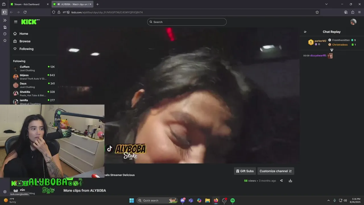Click Fromthemitten in chat leaderboard
Screen dimensions: 364x205
(341, 40)
